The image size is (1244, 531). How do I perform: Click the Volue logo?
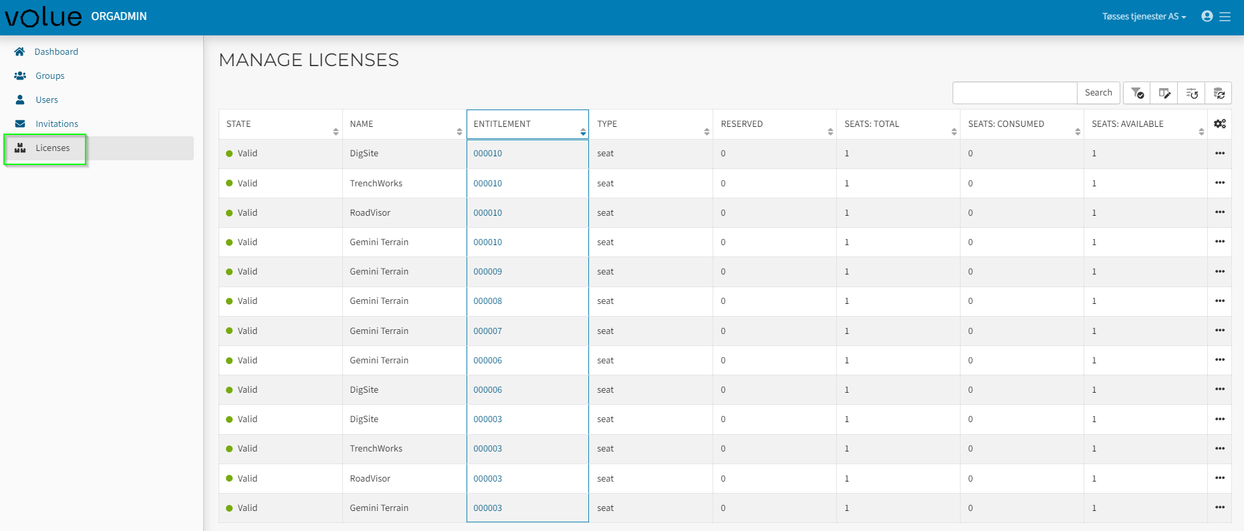(x=43, y=17)
